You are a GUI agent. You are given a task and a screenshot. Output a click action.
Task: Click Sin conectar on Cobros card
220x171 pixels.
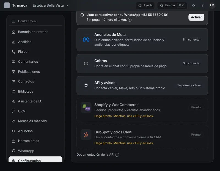click(x=192, y=63)
